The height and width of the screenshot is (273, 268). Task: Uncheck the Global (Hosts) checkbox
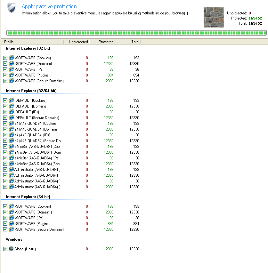coord(5,249)
